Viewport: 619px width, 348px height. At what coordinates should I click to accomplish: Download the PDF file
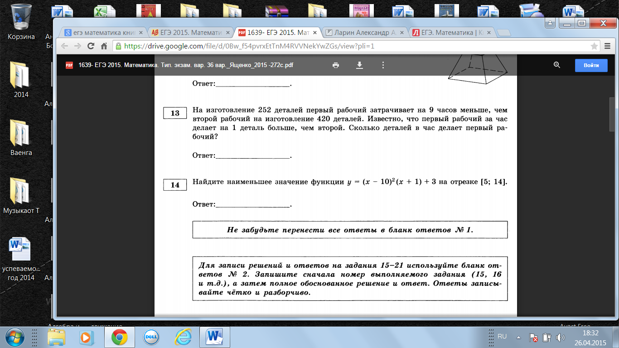(x=359, y=65)
